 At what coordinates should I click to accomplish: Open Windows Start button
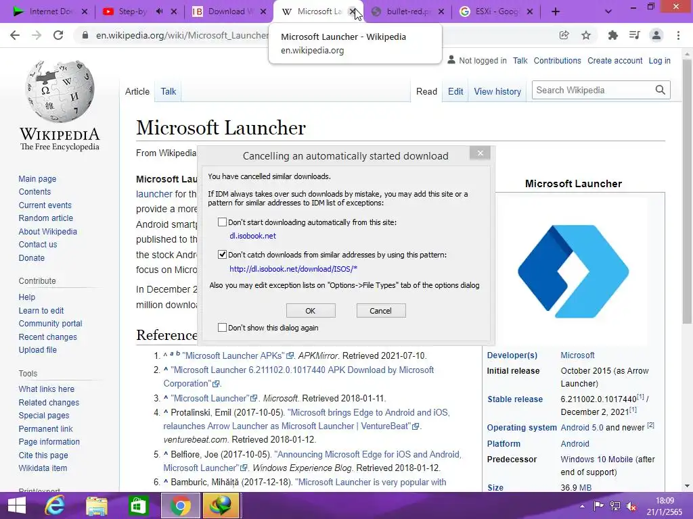[x=17, y=505]
